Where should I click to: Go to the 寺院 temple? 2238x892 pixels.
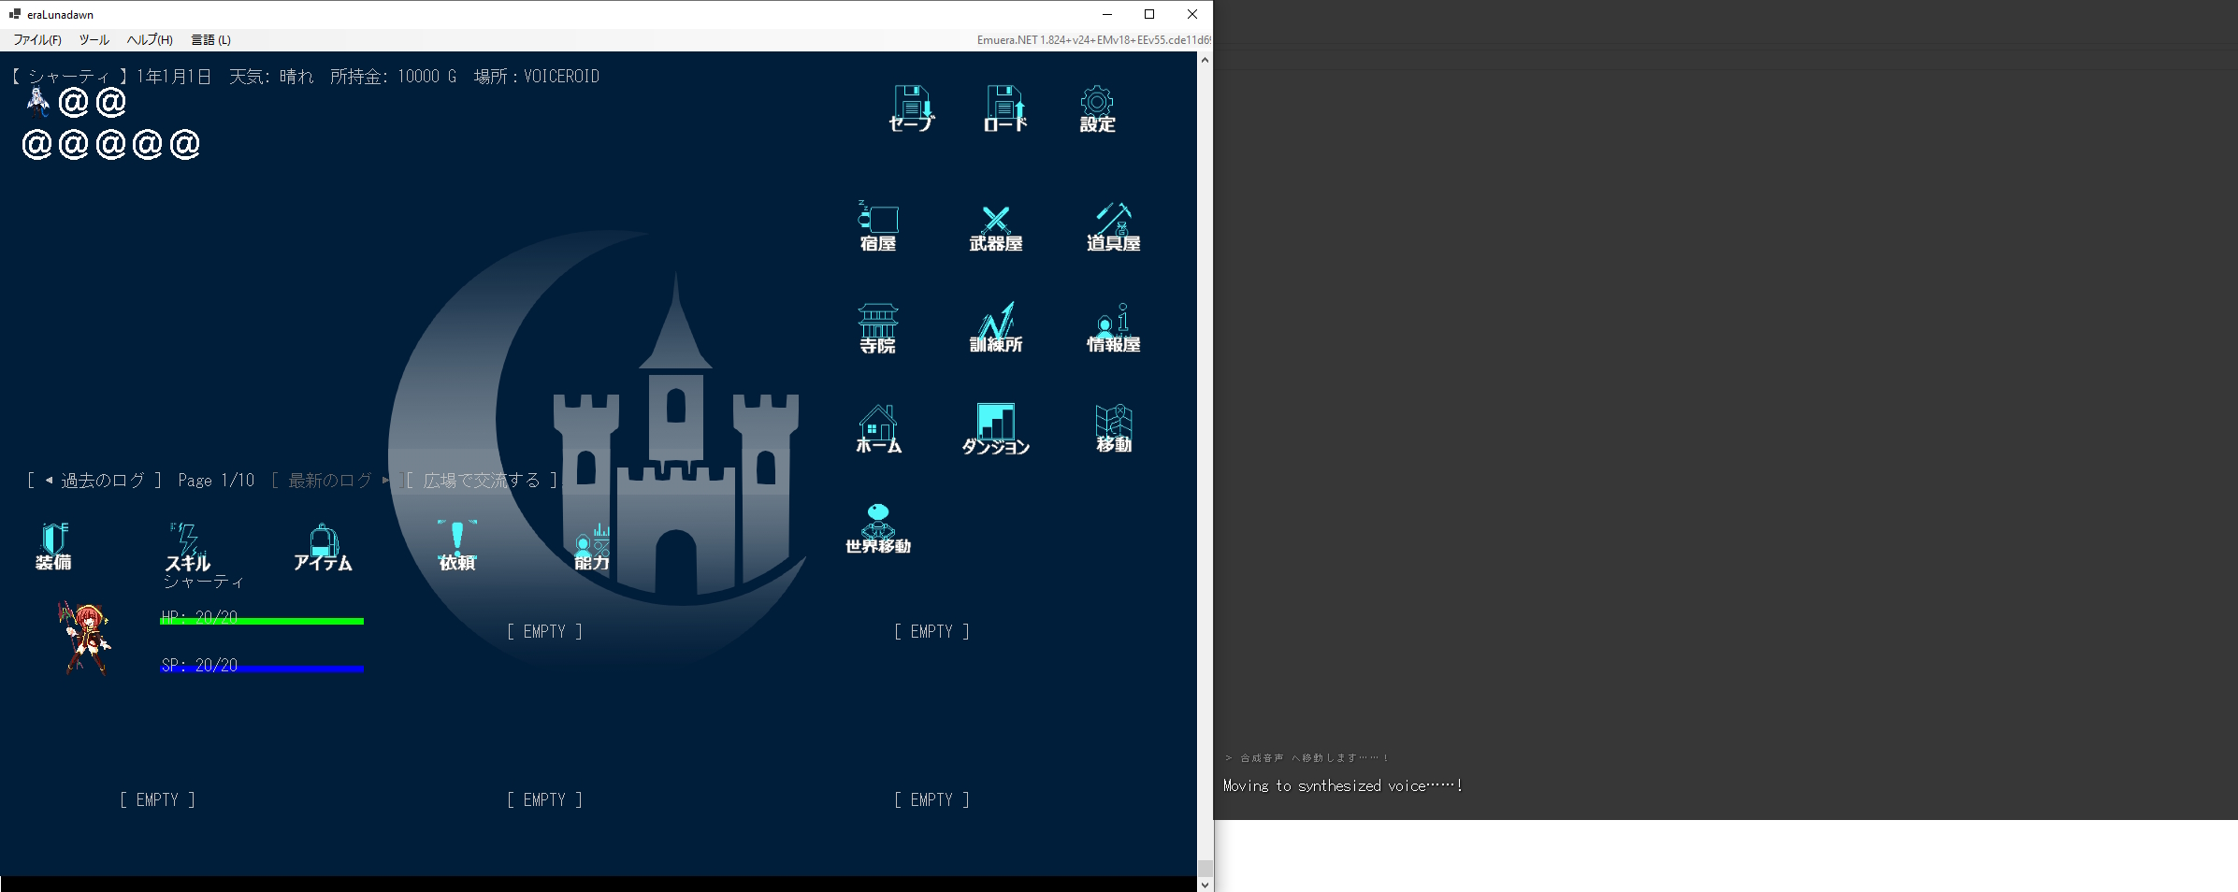click(878, 328)
